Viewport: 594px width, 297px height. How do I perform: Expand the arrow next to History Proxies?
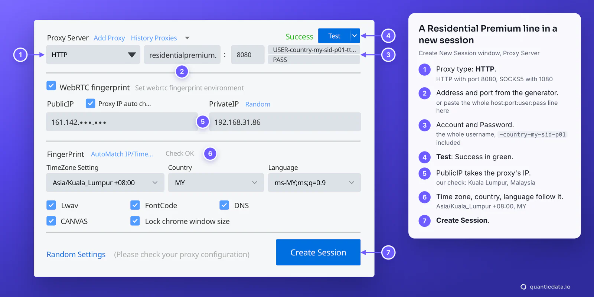[x=187, y=38]
